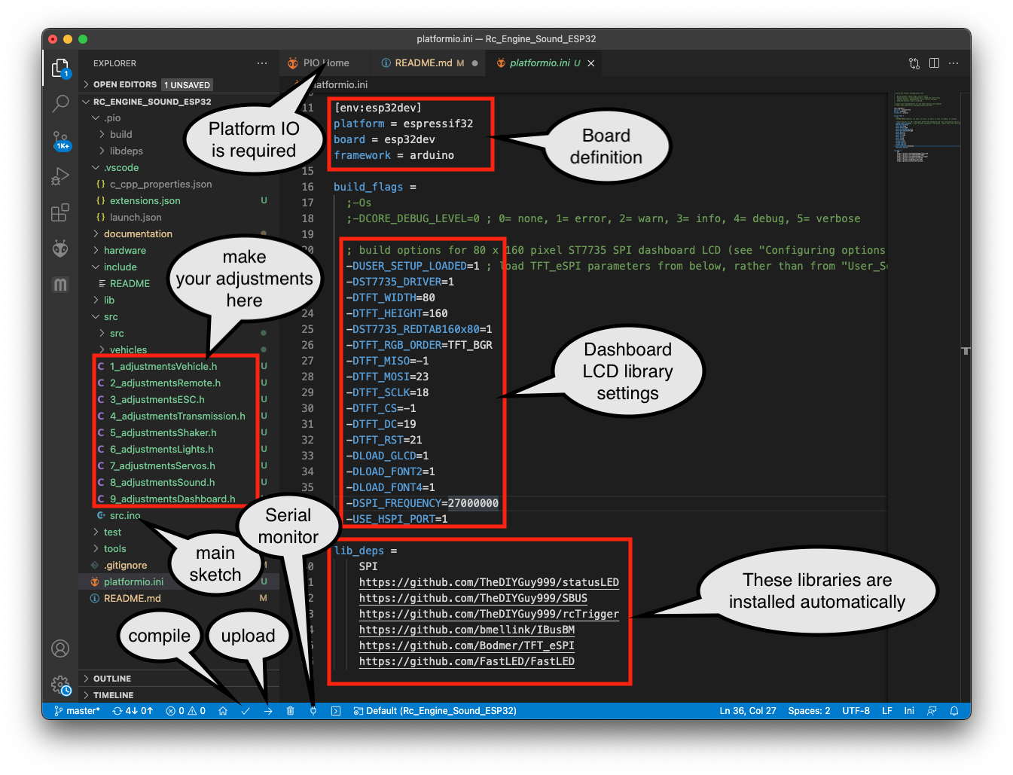Image resolution: width=1013 pixels, height=775 pixels.
Task: Switch to the README.md tab
Action: click(429, 63)
